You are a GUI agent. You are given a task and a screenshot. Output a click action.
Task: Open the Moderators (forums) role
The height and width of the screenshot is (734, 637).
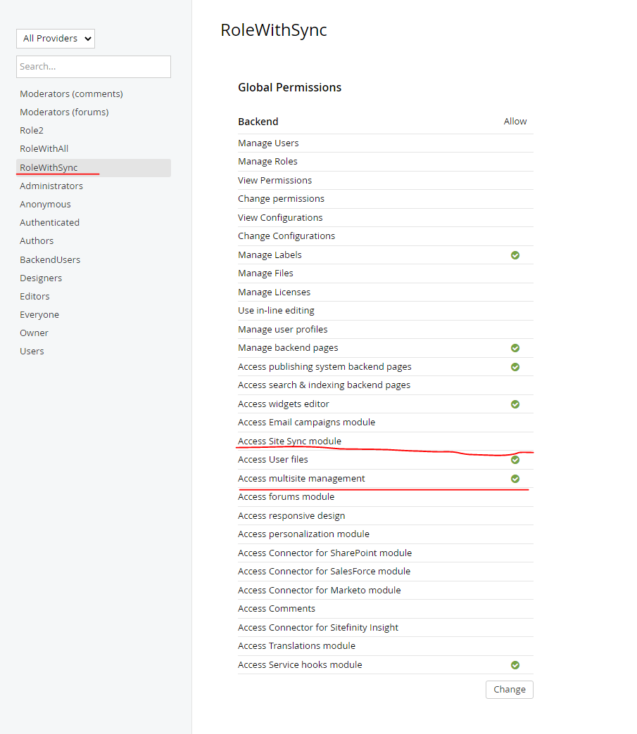64,112
